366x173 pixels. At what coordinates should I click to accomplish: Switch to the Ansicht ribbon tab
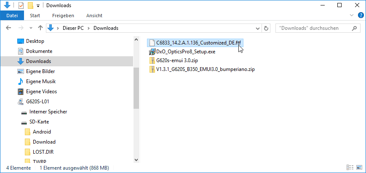point(94,16)
